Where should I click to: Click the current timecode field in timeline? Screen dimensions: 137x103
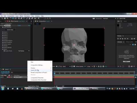coord(5,72)
